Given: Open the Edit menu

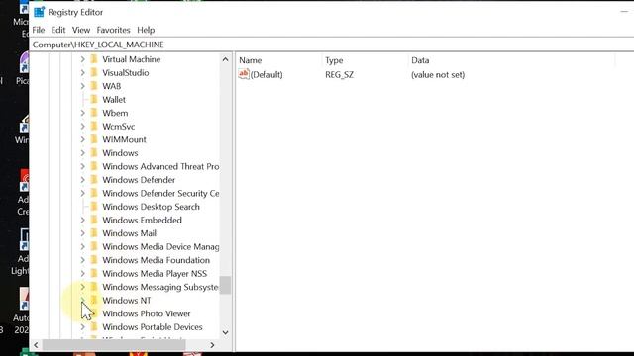Looking at the screenshot, I should tap(58, 30).
